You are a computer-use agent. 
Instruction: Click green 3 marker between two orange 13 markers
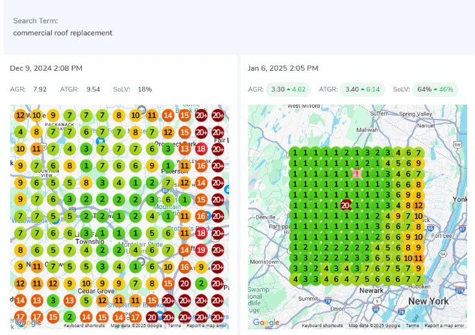pyautogui.click(x=53, y=300)
